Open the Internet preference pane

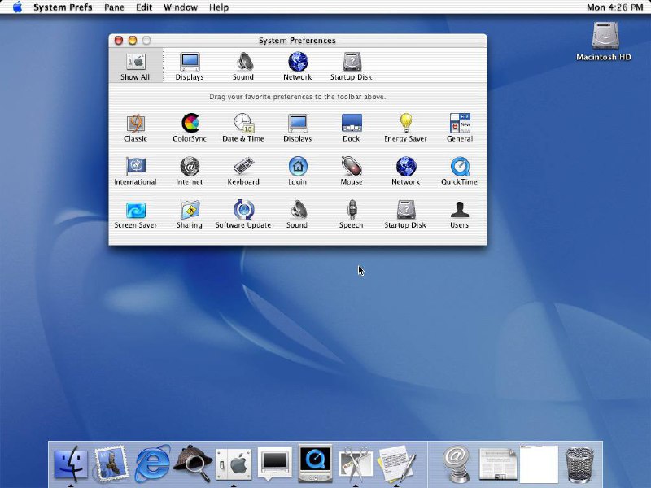190,171
